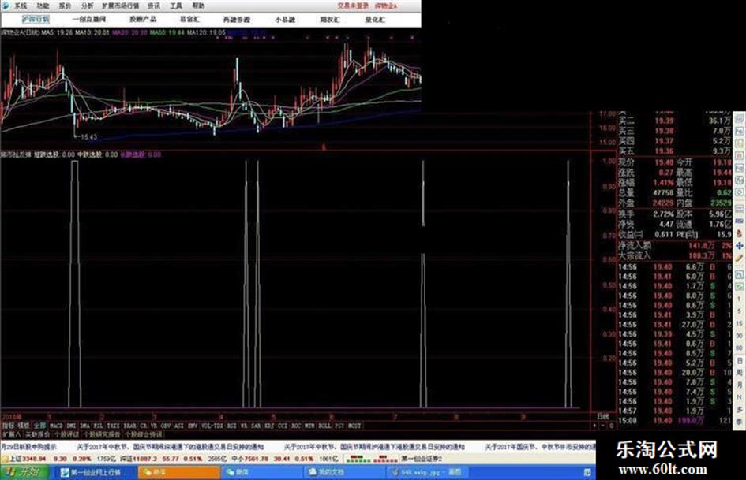Viewport: 746px width, 480px height.
Task: Click the red figure icon in right toolbar
Action: coord(740,233)
